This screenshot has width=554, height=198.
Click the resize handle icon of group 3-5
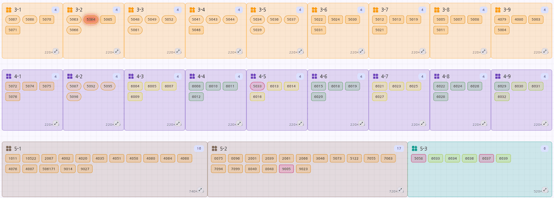point(301,51)
